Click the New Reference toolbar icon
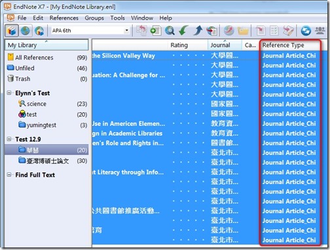 tap(156, 31)
